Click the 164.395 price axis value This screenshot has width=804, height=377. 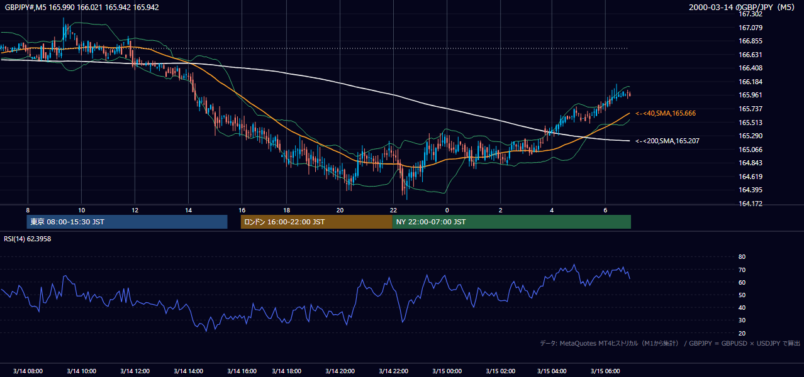[x=751, y=190]
